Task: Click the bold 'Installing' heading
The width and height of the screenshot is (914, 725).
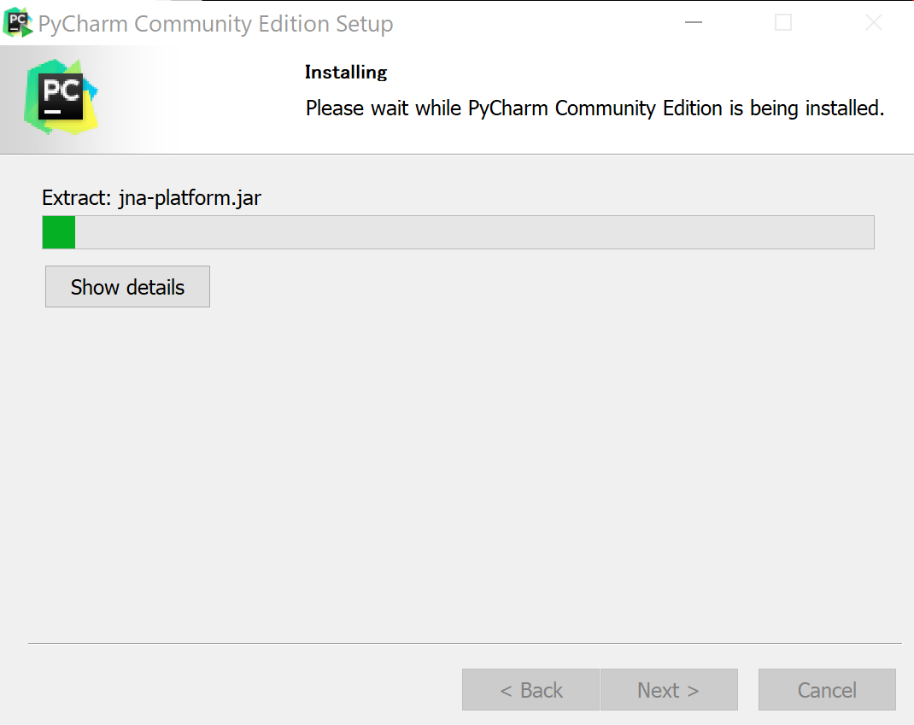Action: point(346,73)
